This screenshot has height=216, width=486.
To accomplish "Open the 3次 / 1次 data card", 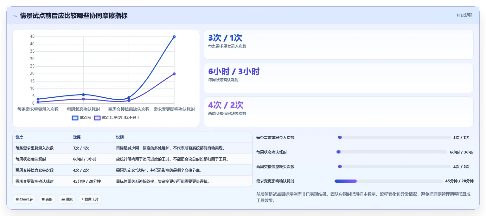I will pyautogui.click(x=338, y=44).
